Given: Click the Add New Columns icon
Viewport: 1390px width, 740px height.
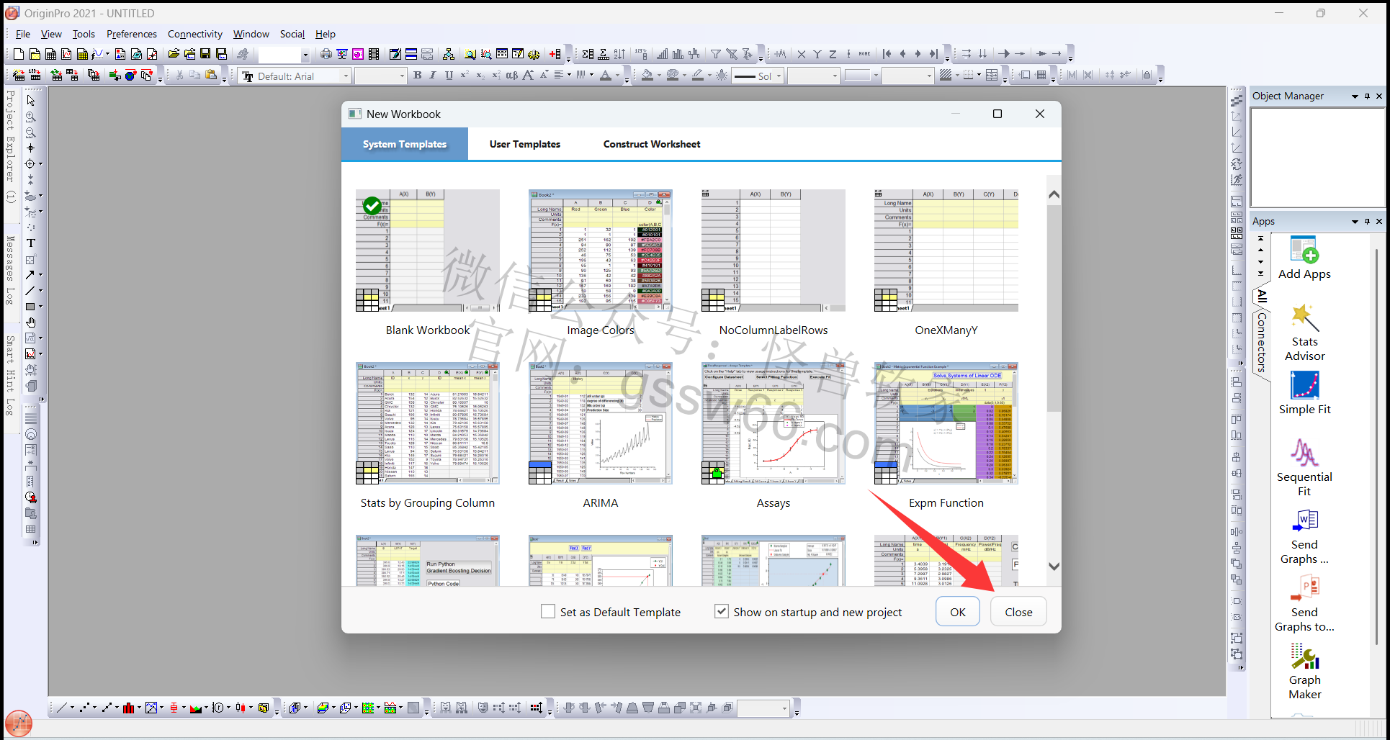Looking at the screenshot, I should (555, 54).
